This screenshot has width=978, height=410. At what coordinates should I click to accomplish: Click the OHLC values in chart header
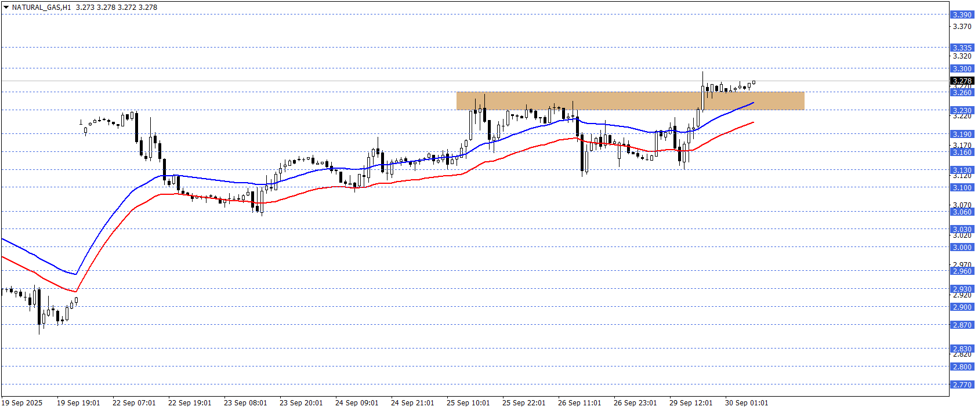coord(117,8)
